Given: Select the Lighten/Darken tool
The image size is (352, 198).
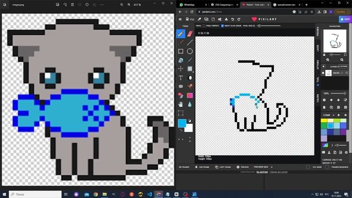Looking at the screenshot, I should (190, 78).
